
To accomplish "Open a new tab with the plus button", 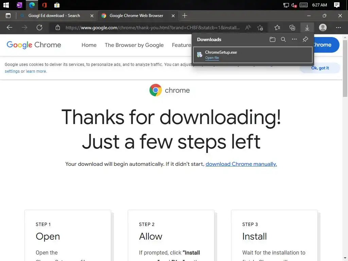I will pos(185,16).
